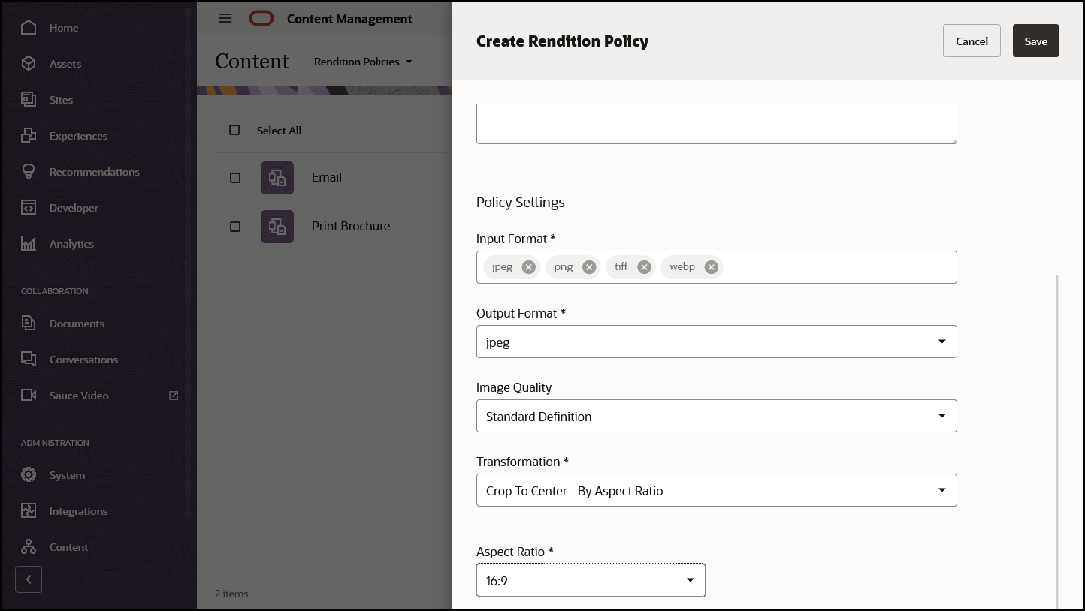
Task: Click the Print Brochure policy icon
Action: tap(277, 227)
